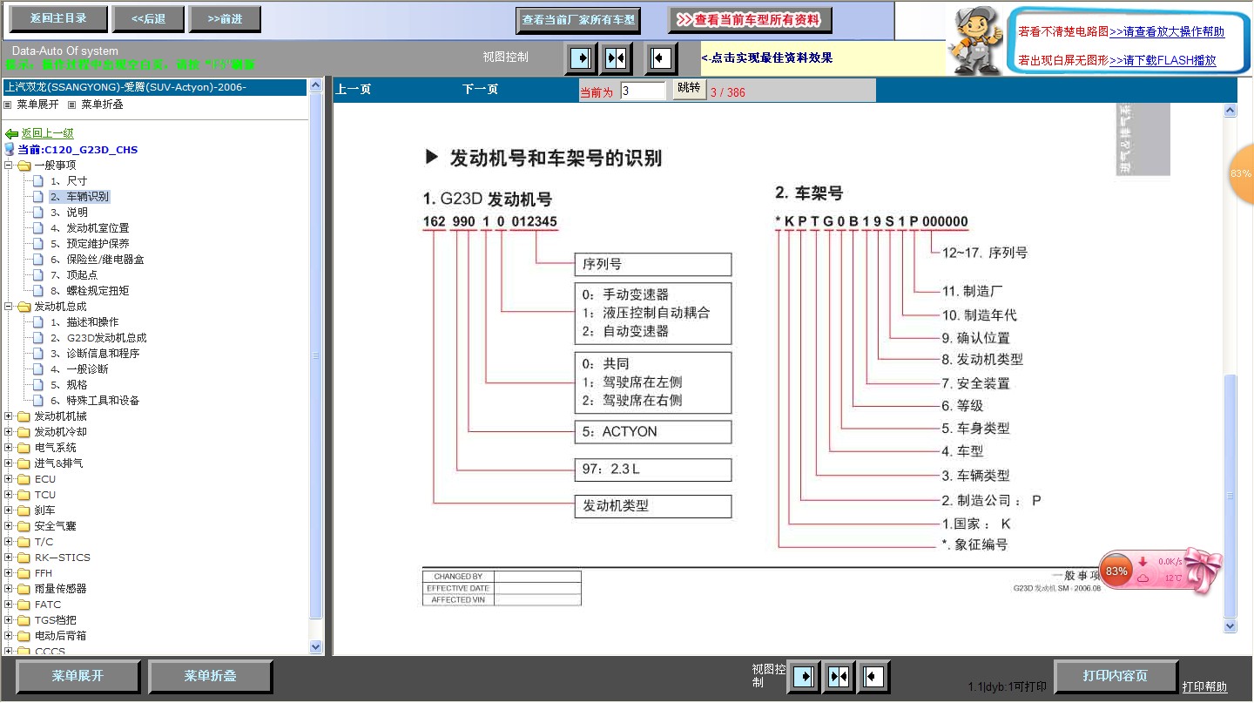Open the 5、预定维护保养 tree item
This screenshot has height=703, width=1254.
[90, 244]
